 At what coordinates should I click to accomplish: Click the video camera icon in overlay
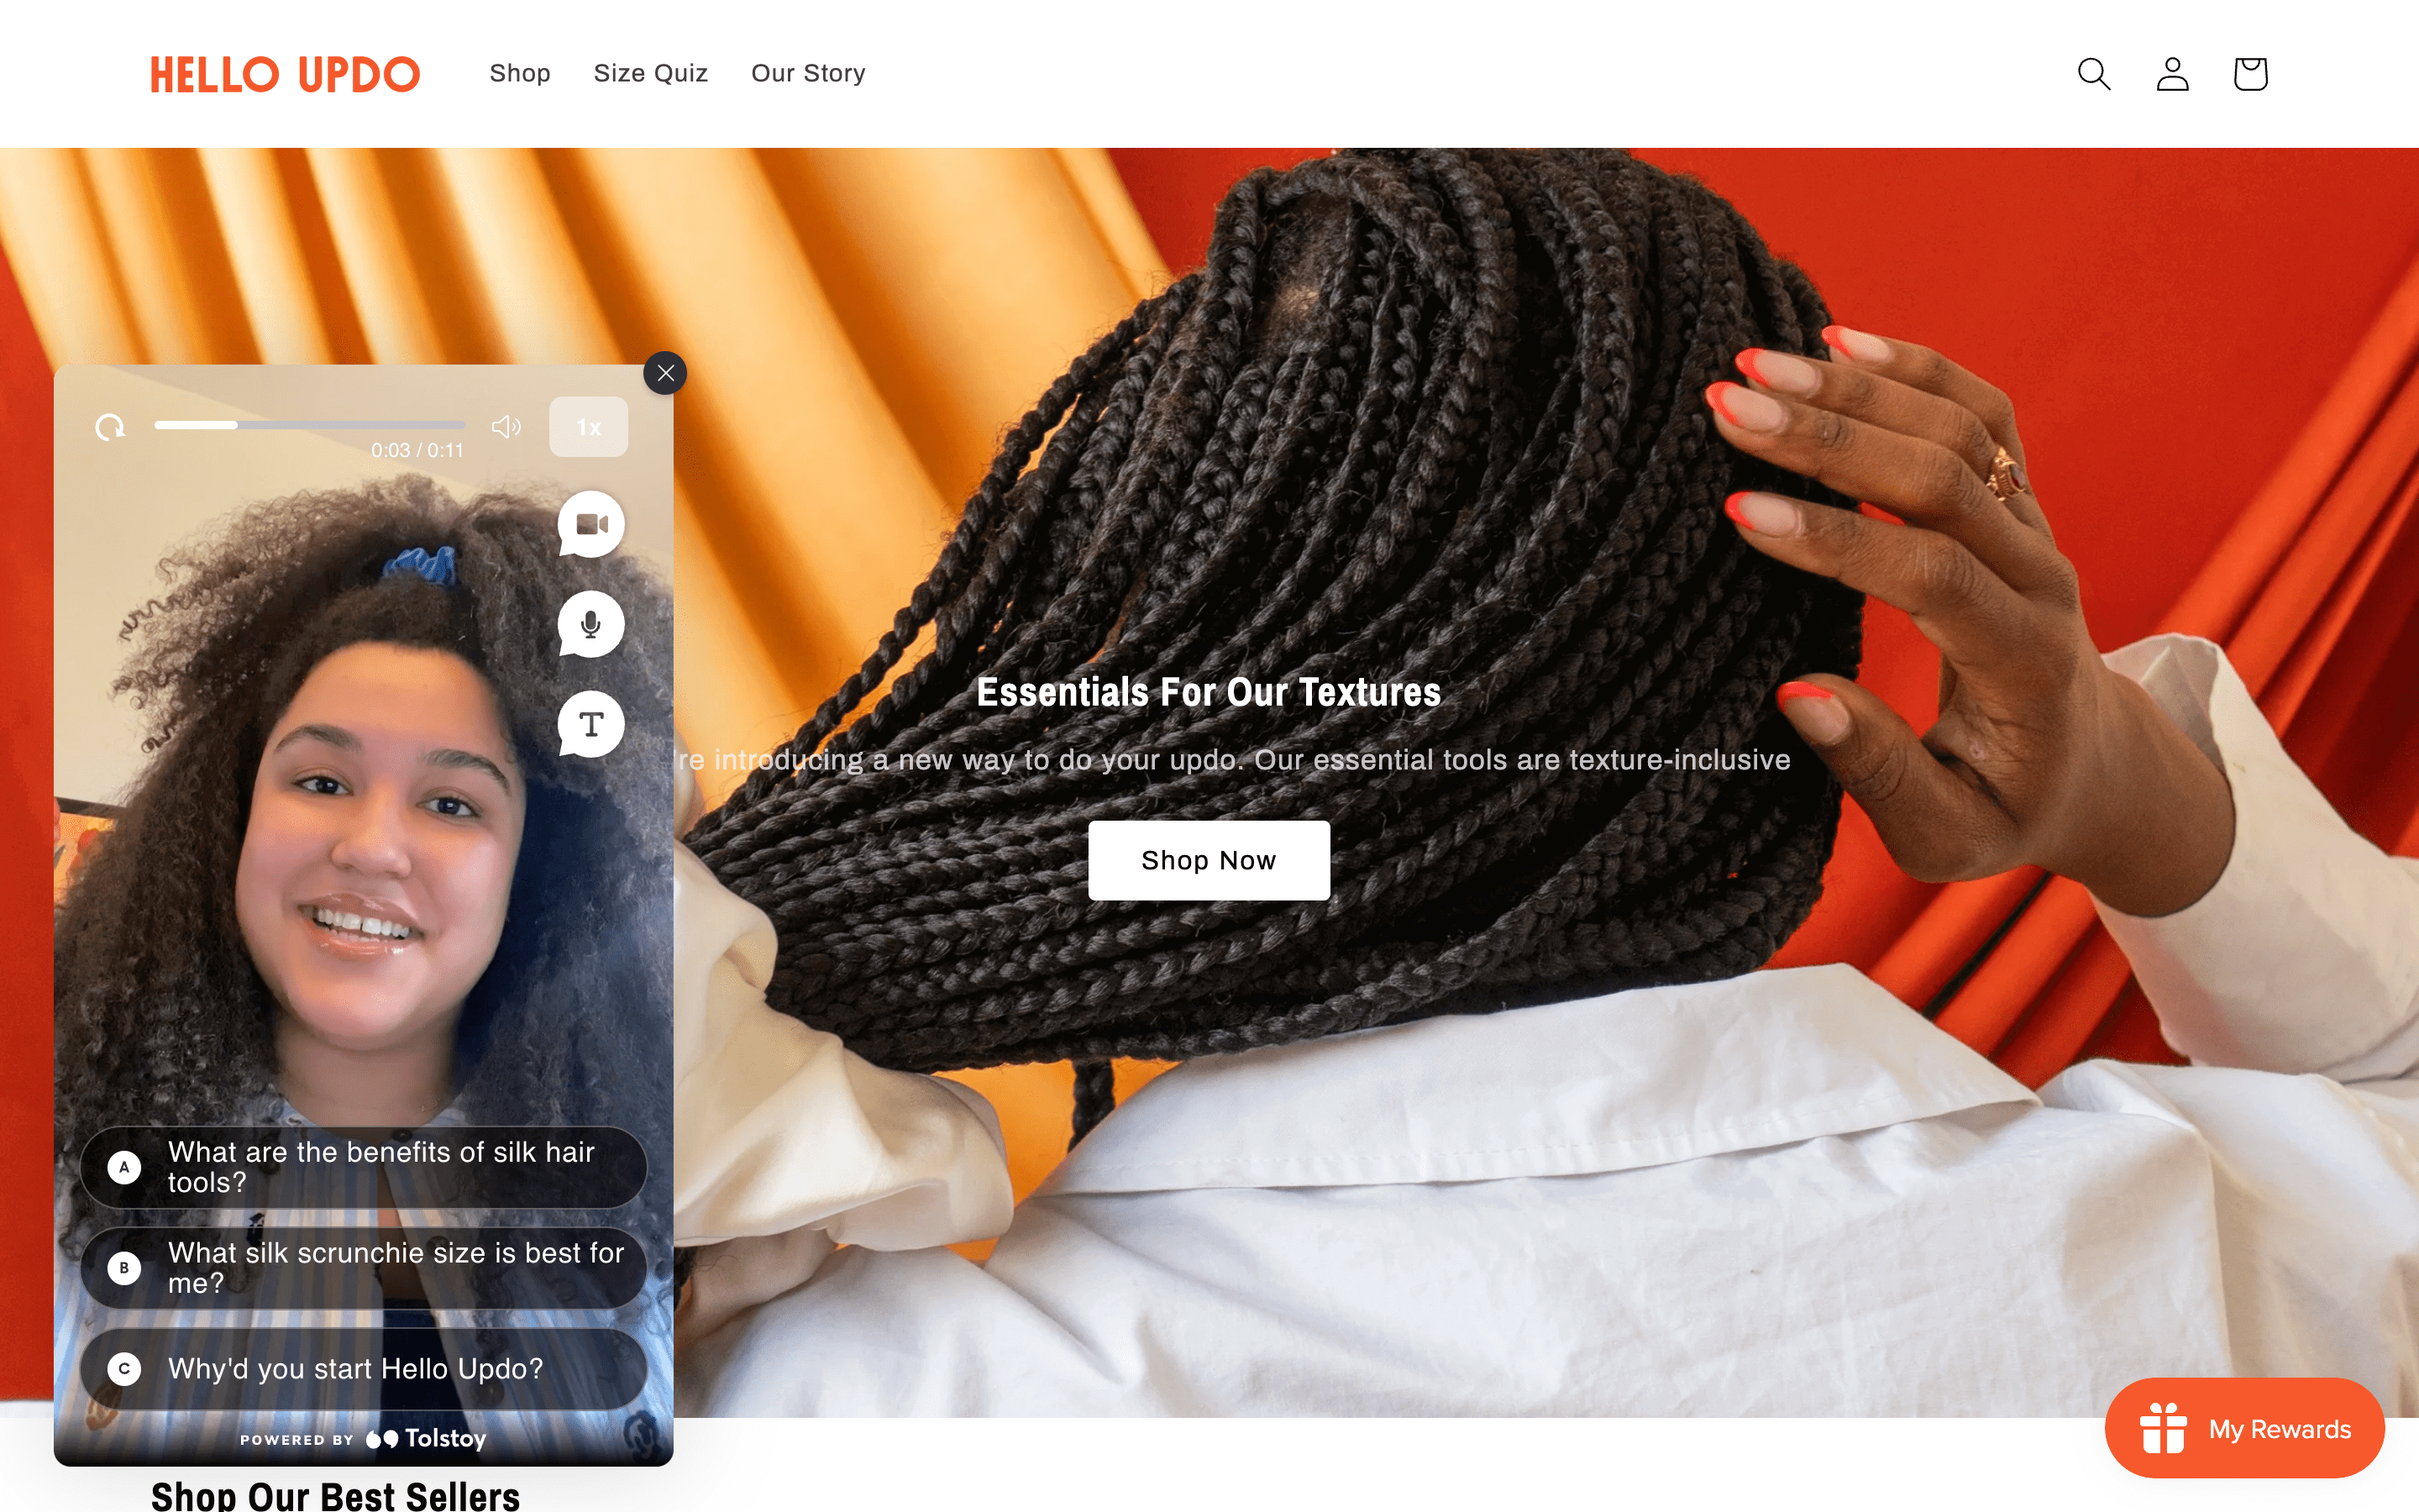point(592,522)
